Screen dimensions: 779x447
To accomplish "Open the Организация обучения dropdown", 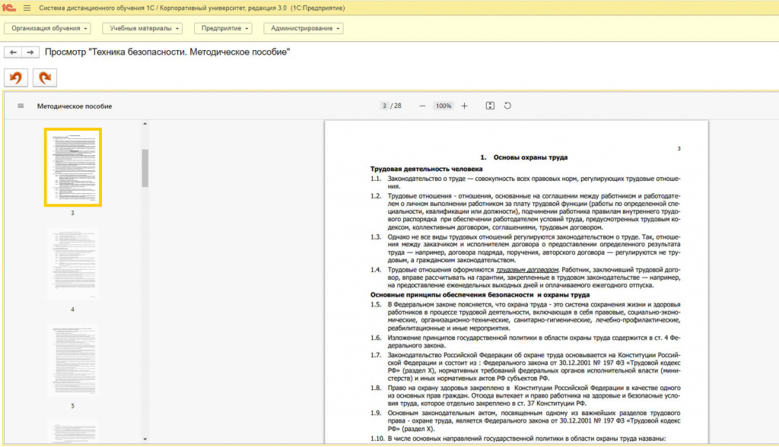I will point(47,28).
